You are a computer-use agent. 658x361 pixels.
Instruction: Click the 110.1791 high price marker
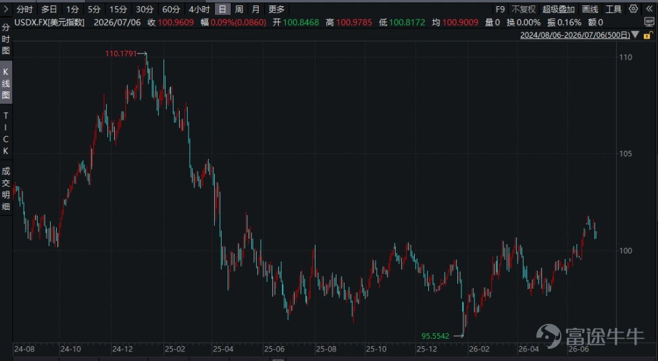(x=121, y=53)
